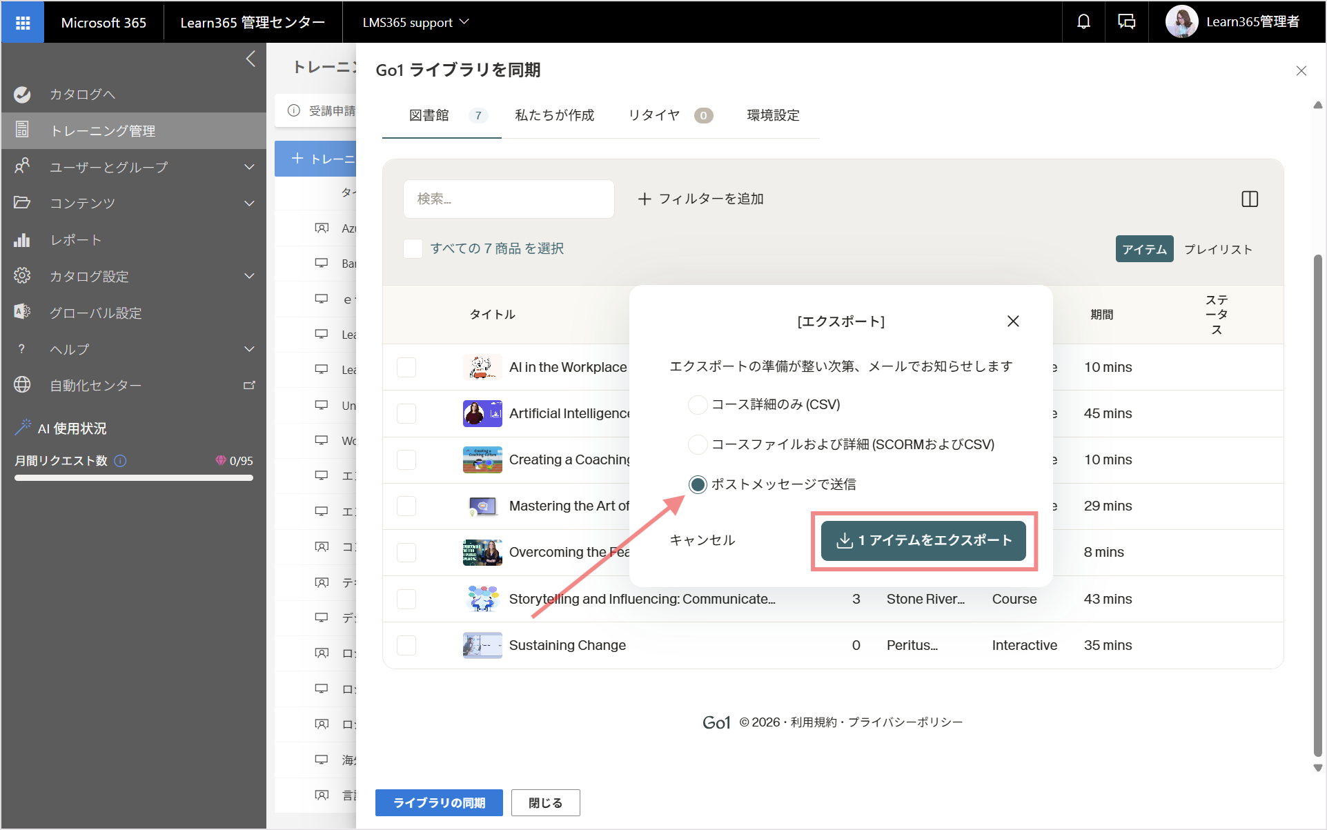Sort by the 期間 column header
Screen dimensions: 1327x830
(1101, 315)
